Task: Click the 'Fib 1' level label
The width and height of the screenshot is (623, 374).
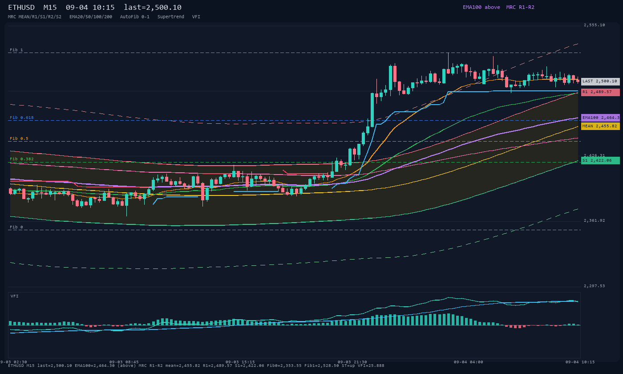Action: coord(16,50)
